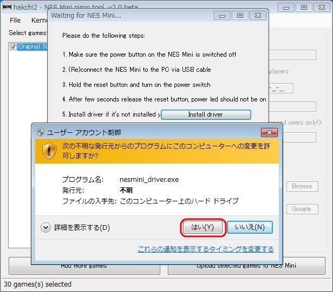Click the 不明 publisher value
Image resolution: width=333 pixels, height=292 pixels.
tap(126, 190)
